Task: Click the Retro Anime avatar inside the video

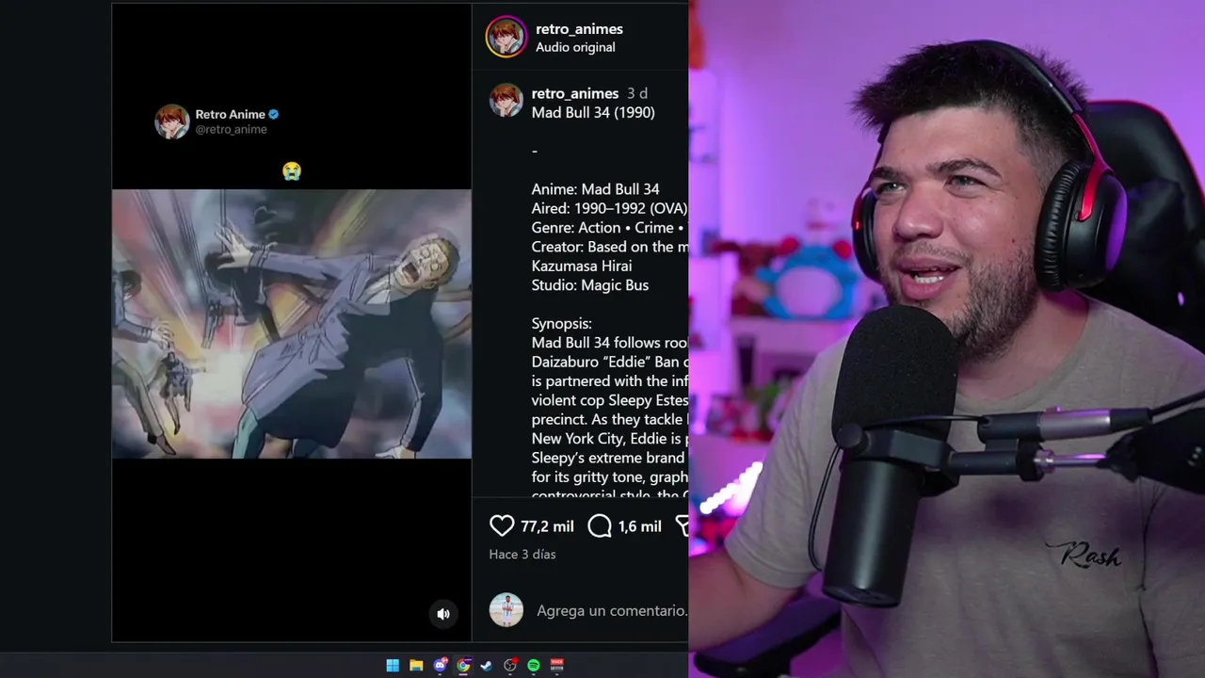Action: [172, 121]
